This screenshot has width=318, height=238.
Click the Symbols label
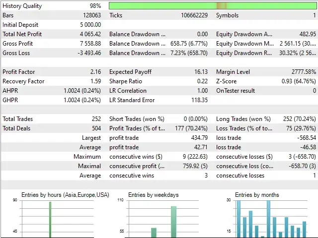pos(228,15)
